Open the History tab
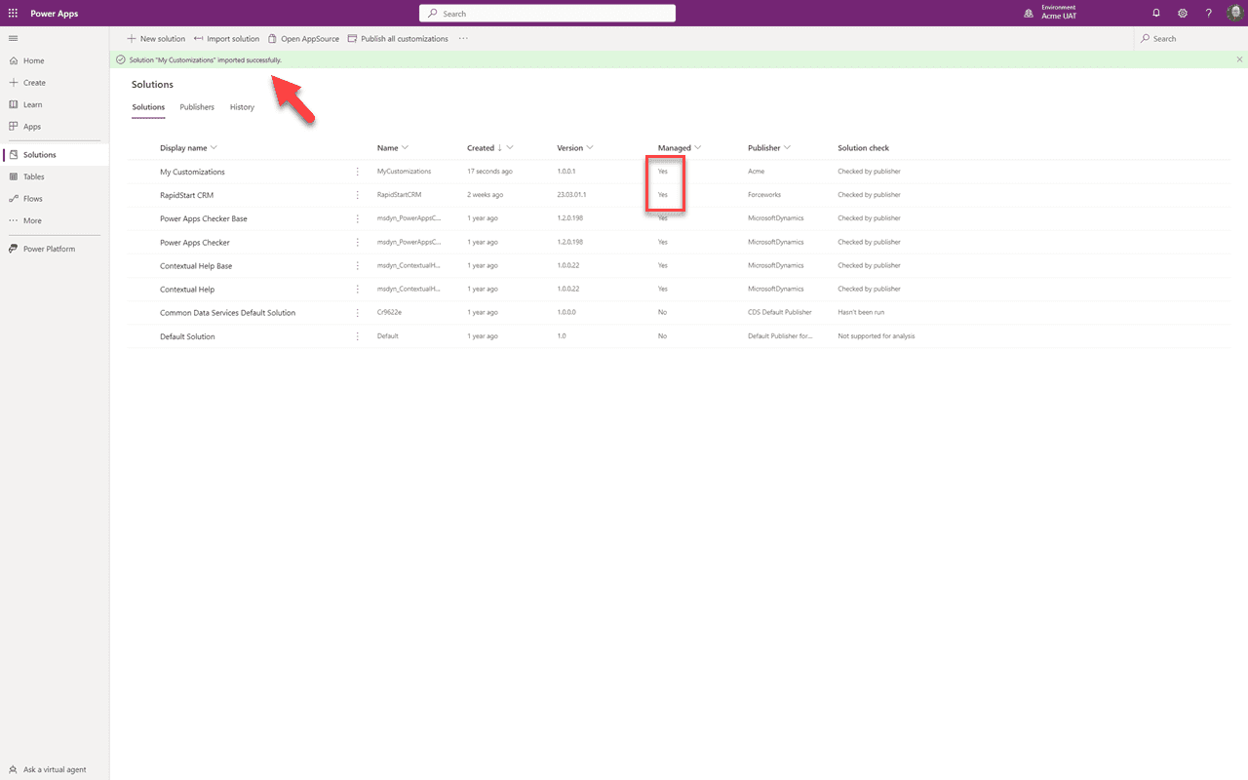 [242, 106]
